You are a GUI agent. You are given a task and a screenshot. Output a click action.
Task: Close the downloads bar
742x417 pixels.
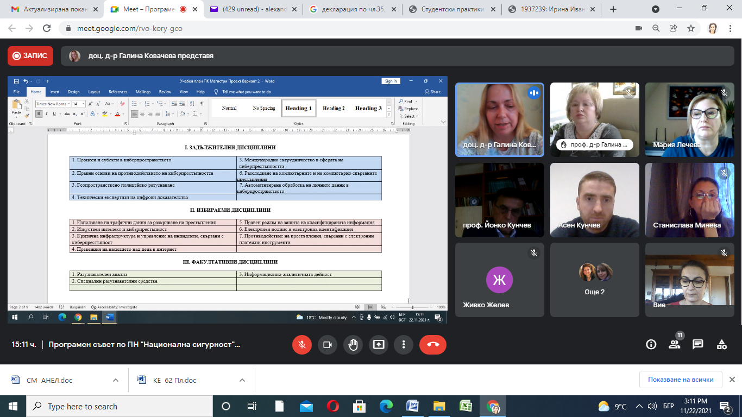[732, 380]
